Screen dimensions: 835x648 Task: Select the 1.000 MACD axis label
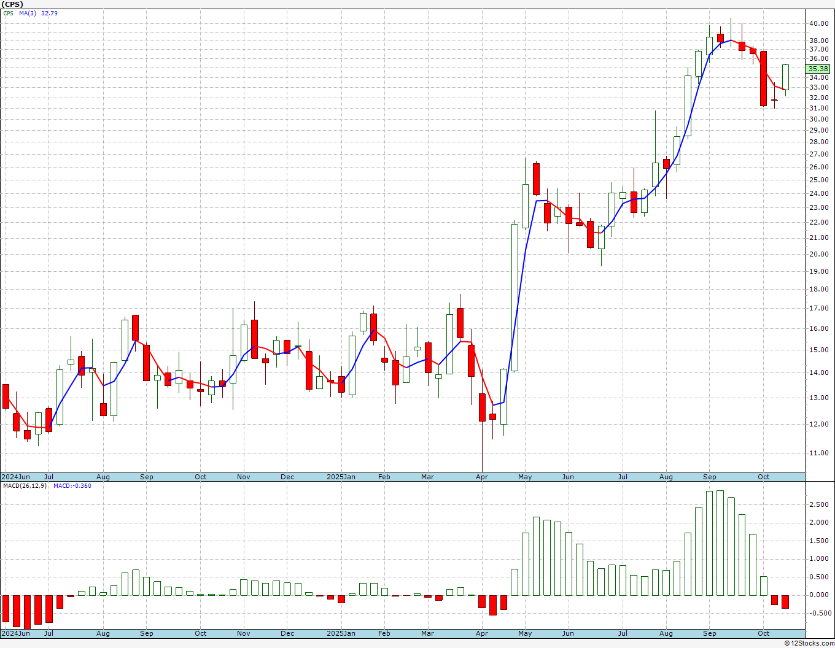pos(819,558)
